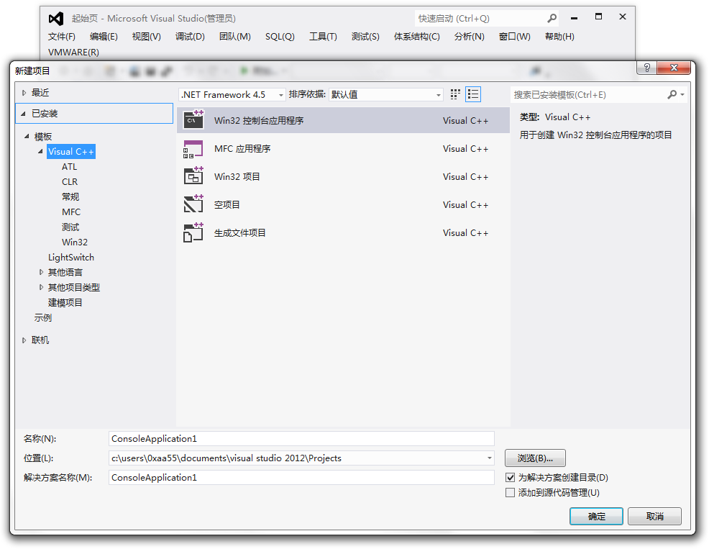709x549 pixels.
Task: Select the 生成文件项目 template name text
Action: click(x=239, y=232)
